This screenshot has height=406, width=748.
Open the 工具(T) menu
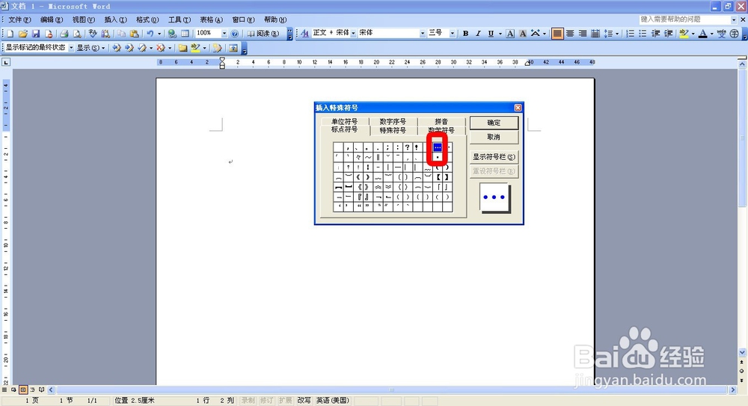(x=179, y=19)
